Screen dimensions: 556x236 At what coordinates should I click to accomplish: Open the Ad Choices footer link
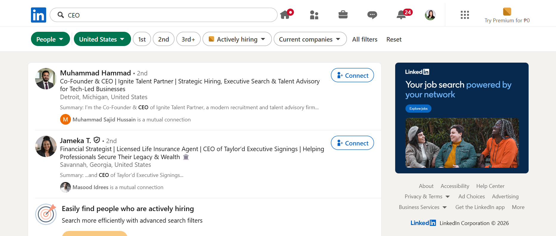(x=471, y=197)
